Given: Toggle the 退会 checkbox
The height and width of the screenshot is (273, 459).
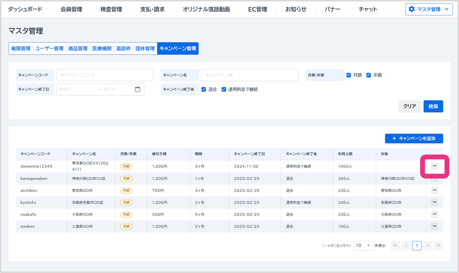Looking at the screenshot, I should click(204, 89).
